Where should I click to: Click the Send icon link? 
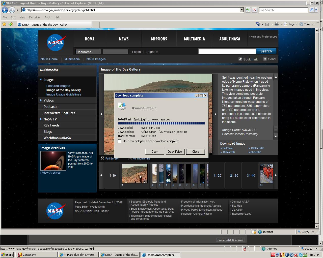pyautogui.click(x=265, y=59)
